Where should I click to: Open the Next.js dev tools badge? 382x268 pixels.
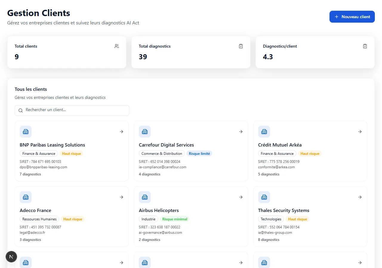[x=11, y=257]
